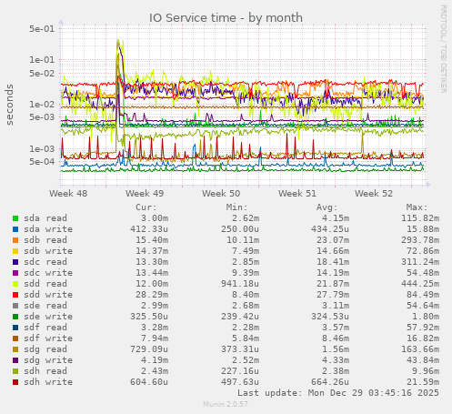Image resolution: width=452 pixels, height=414 pixels.
Task: Click the sdg read gold legend swatch
Action: (15, 349)
